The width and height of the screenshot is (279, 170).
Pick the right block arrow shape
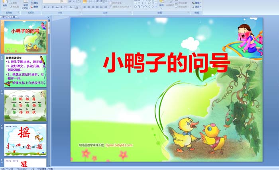pyautogui.click(x=149, y=3)
